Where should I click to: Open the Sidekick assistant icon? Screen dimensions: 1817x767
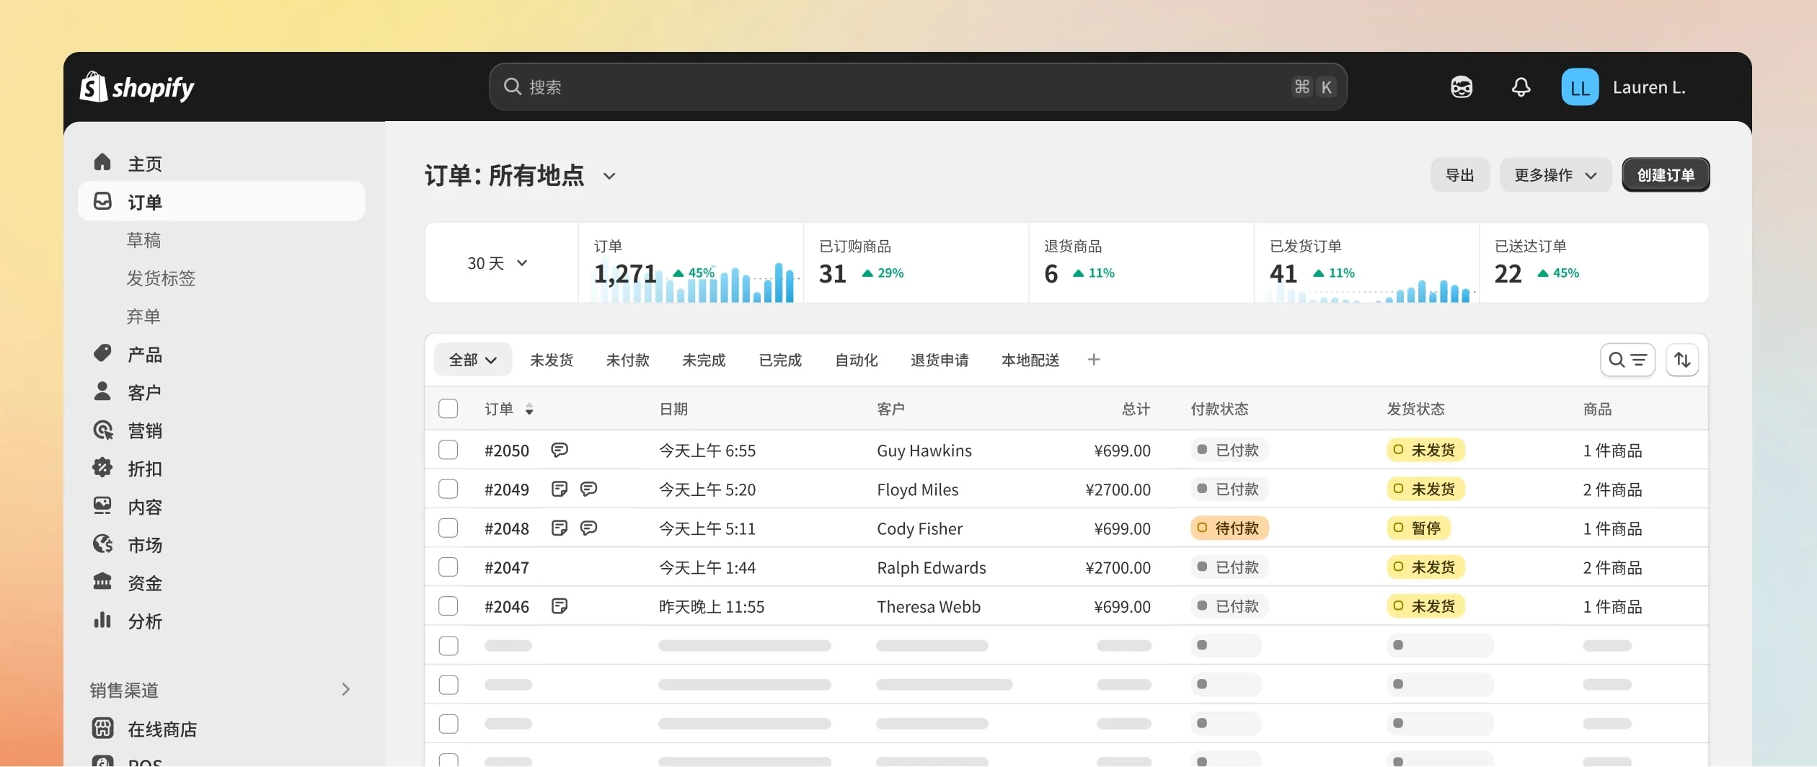click(1462, 87)
